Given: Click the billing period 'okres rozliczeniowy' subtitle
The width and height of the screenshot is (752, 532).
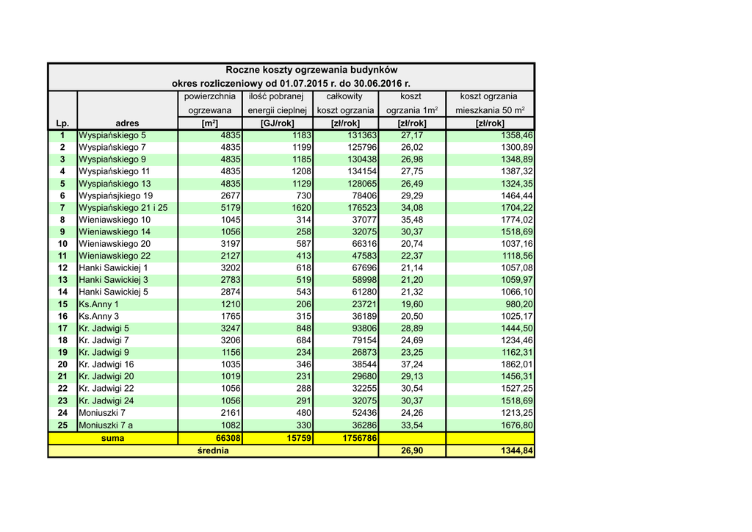Looking at the screenshot, I should [291, 84].
